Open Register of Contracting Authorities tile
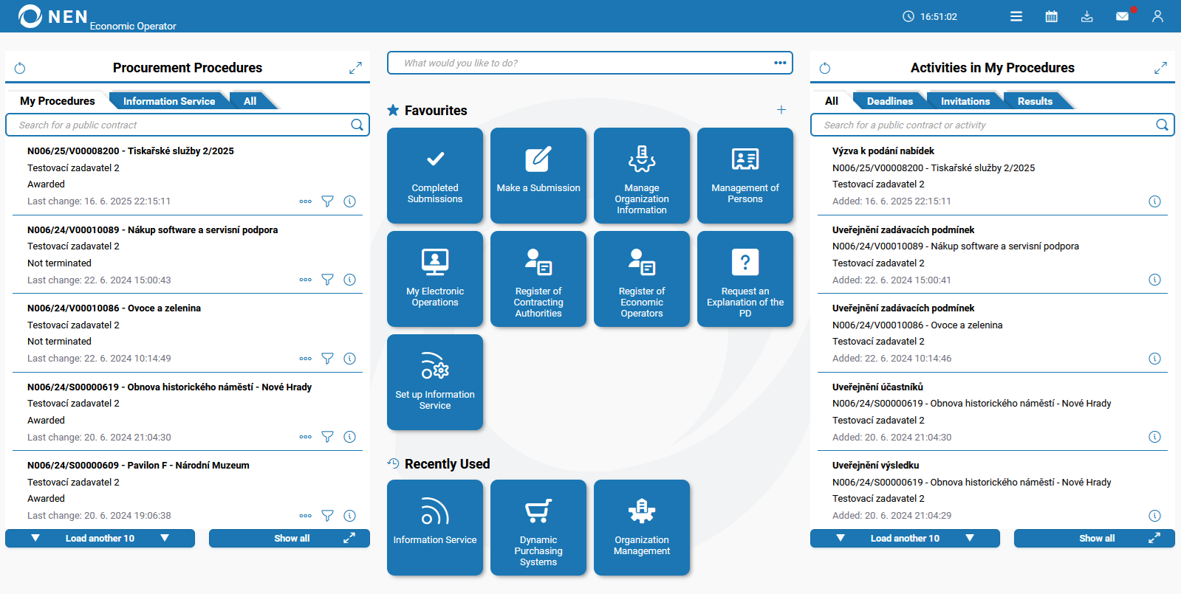The width and height of the screenshot is (1181, 594). (x=538, y=279)
